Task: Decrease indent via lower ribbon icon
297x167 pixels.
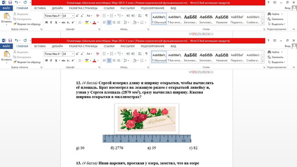Action: 128,54
